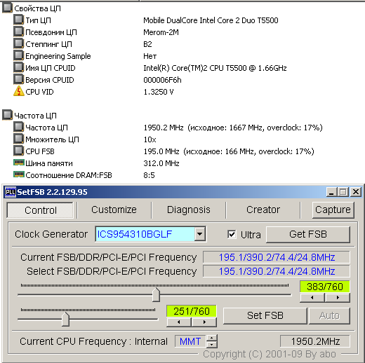The image size is (365, 363).
Task: Select the 10x multiplier value
Action: pyautogui.click(x=150, y=139)
